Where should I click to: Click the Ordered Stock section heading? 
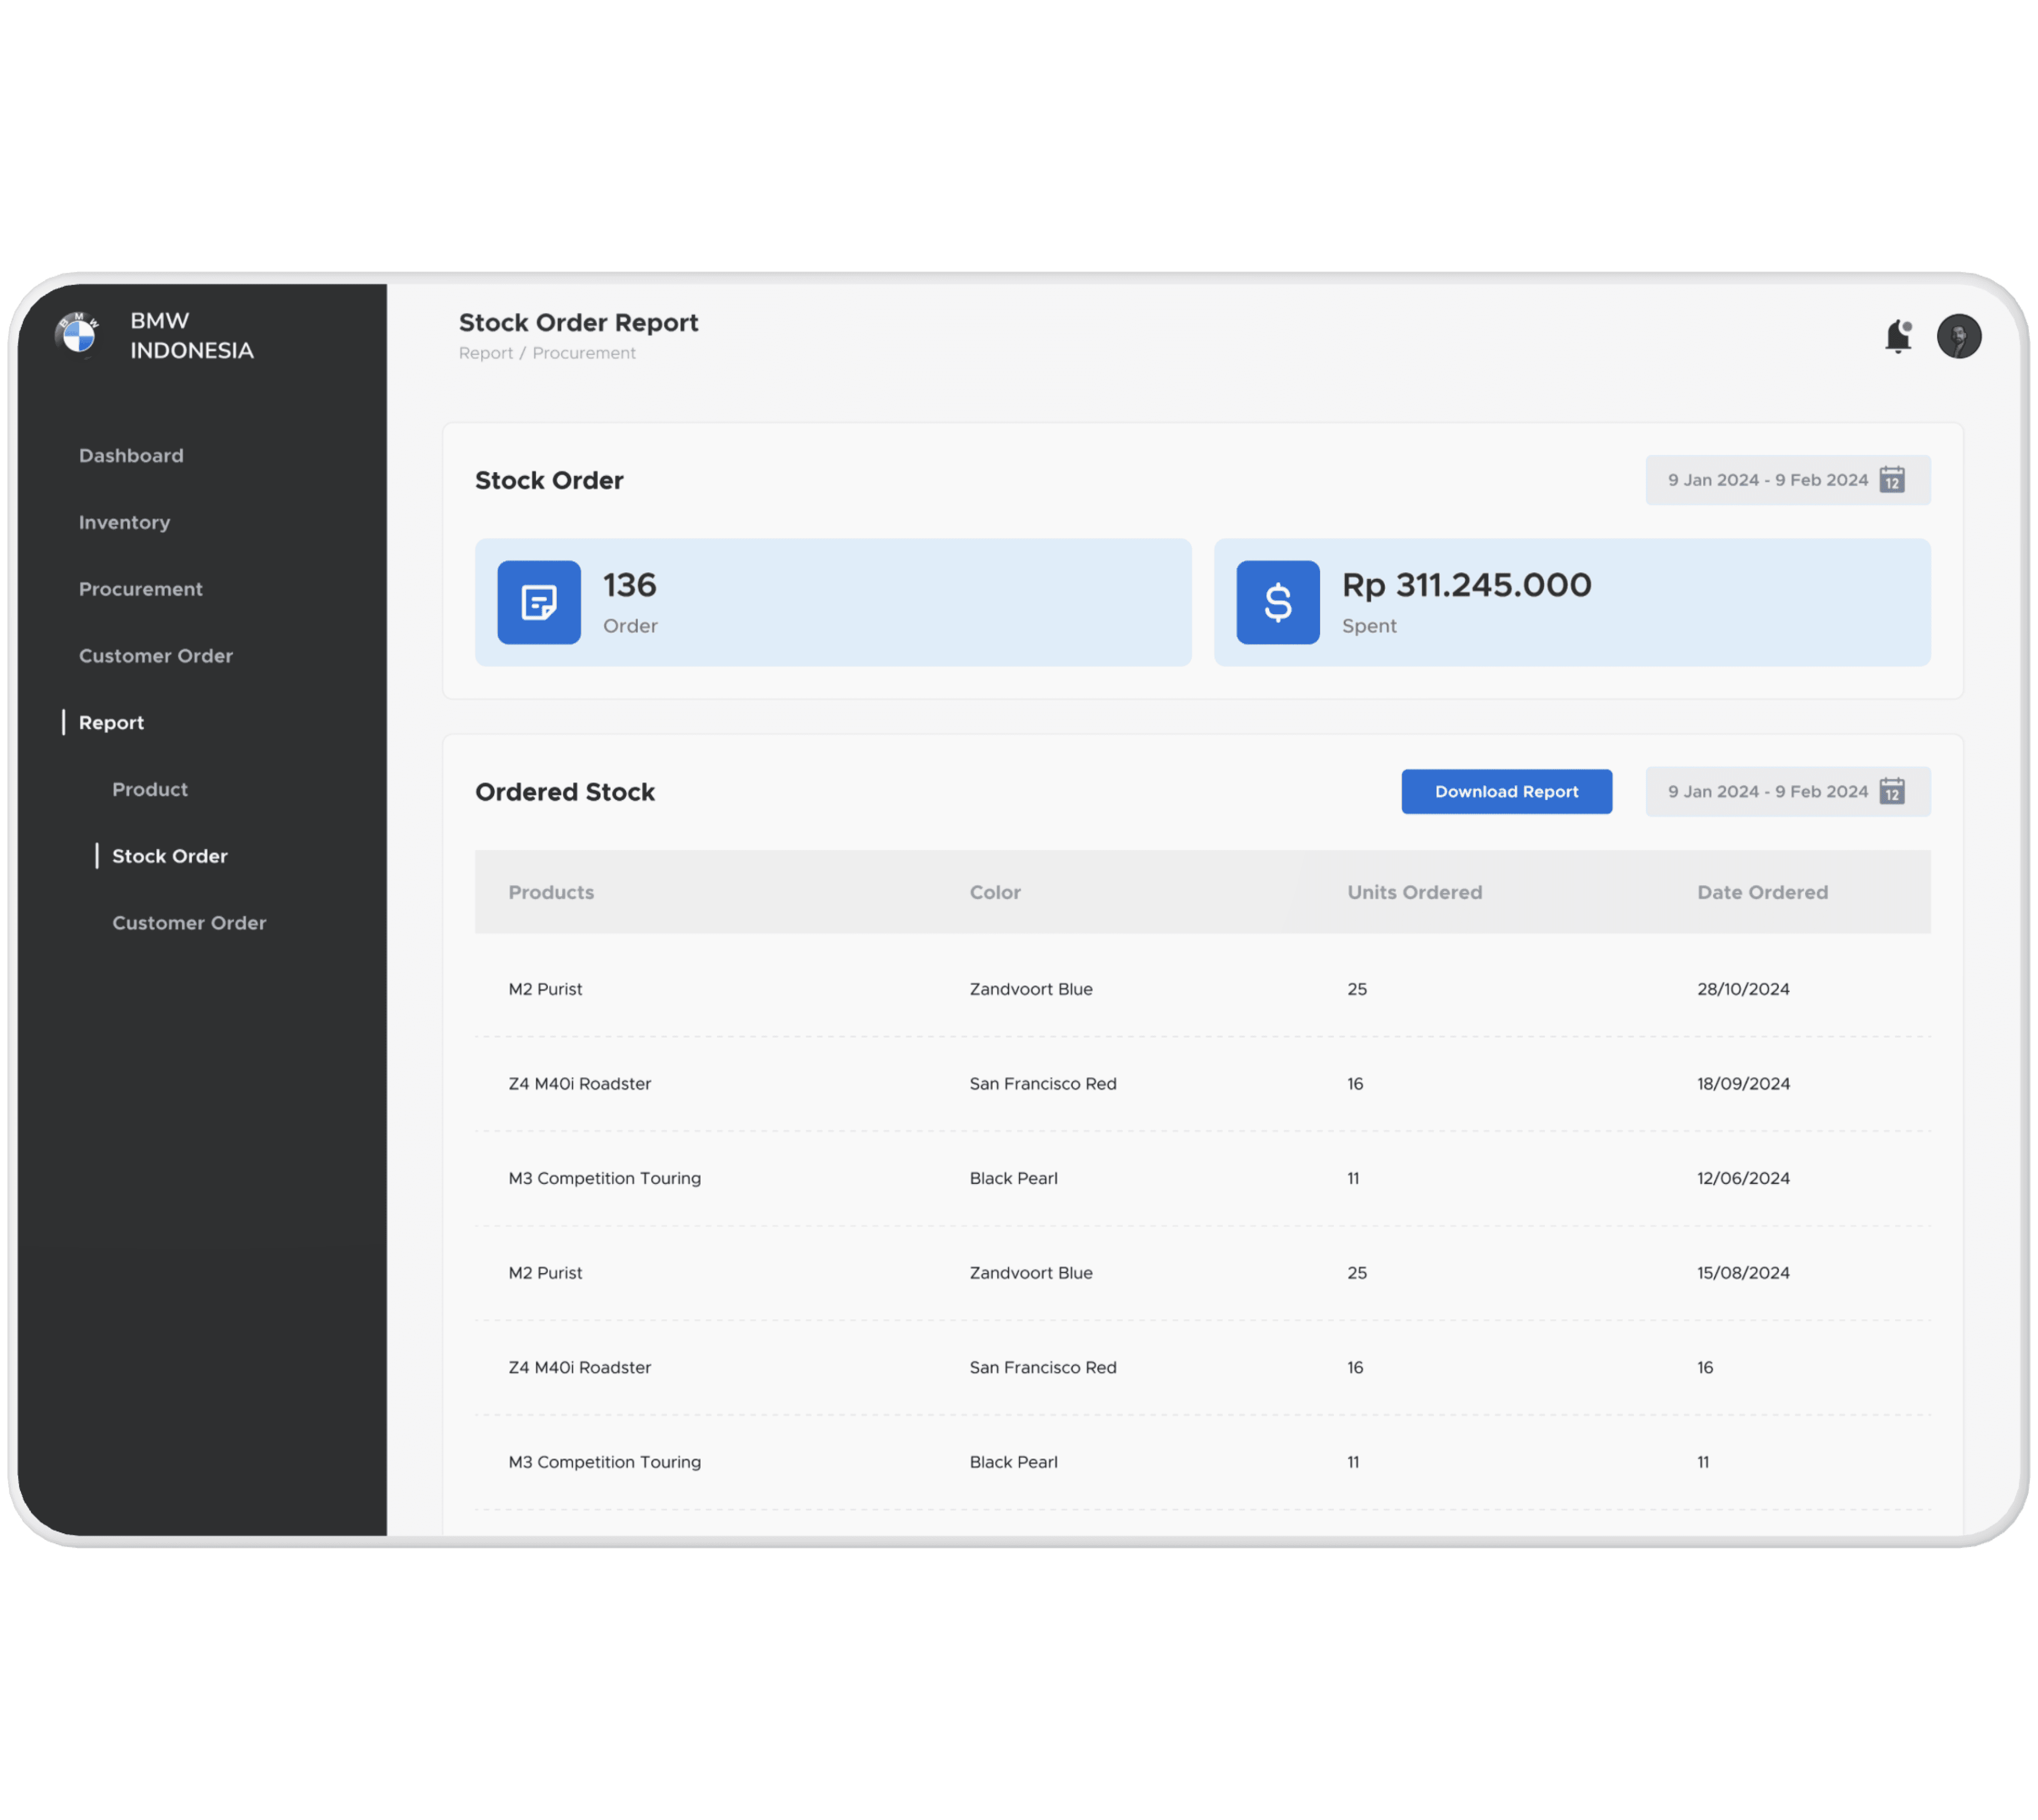click(565, 792)
